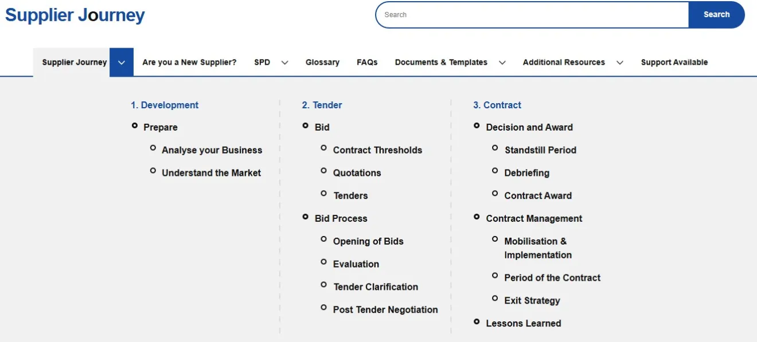Select the bullet next to Lessons Learned
The width and height of the screenshot is (757, 342).
[x=476, y=320]
